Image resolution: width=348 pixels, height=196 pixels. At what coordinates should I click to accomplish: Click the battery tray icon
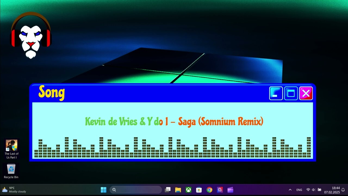pyautogui.click(x=319, y=190)
